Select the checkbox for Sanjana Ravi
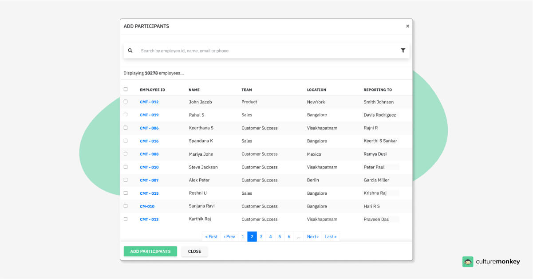Image resolution: width=533 pixels, height=279 pixels. (126, 206)
